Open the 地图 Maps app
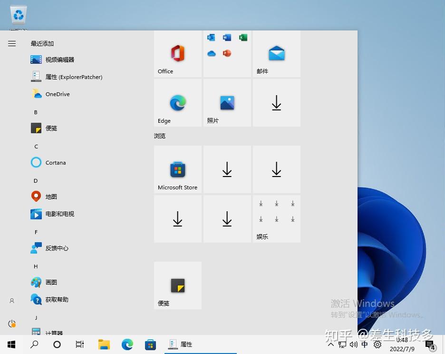Screen dimensions: 445x354 coord(51,197)
